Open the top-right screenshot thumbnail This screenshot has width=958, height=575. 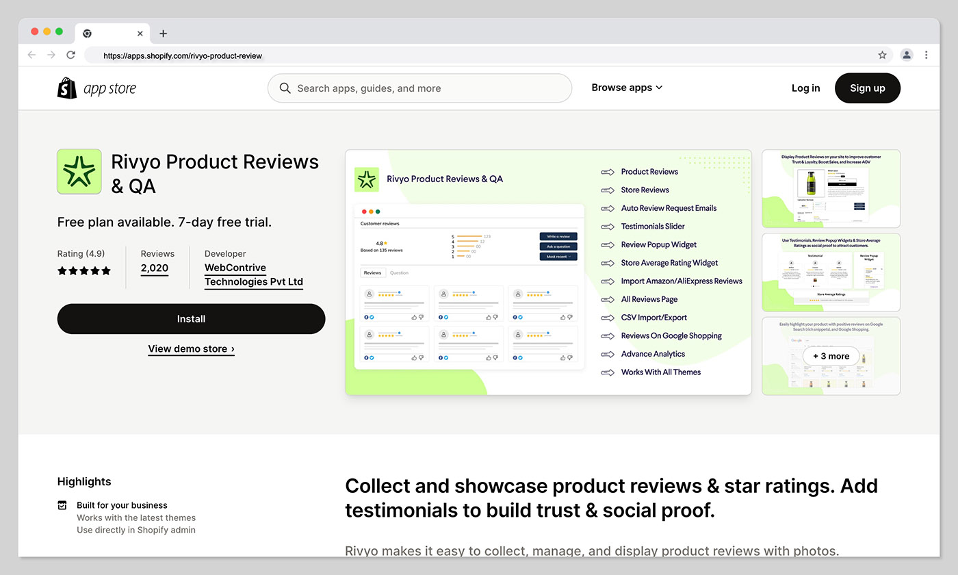830,188
